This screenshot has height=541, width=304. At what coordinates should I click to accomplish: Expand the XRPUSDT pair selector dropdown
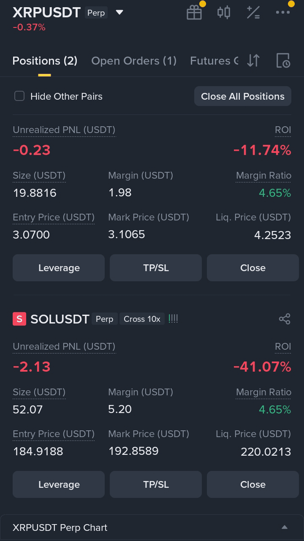[x=119, y=12]
